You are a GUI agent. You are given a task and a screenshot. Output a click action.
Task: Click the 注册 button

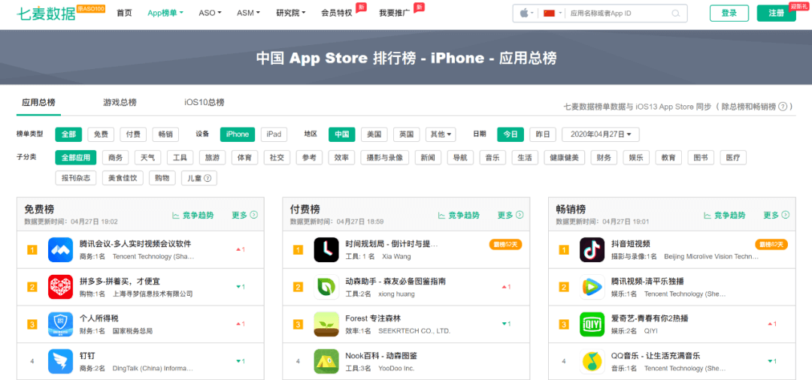(x=776, y=14)
